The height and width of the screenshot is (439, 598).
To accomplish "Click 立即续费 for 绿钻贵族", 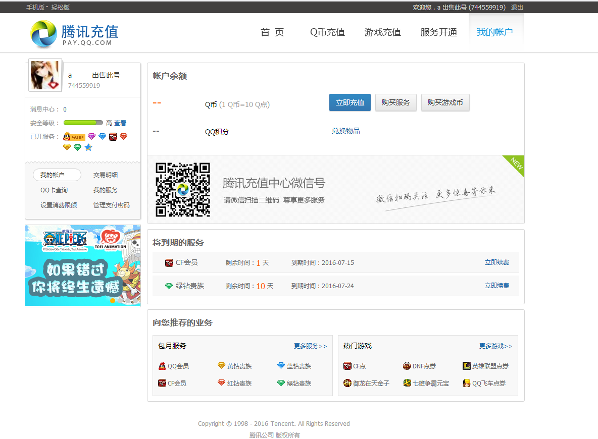I will pos(497,286).
